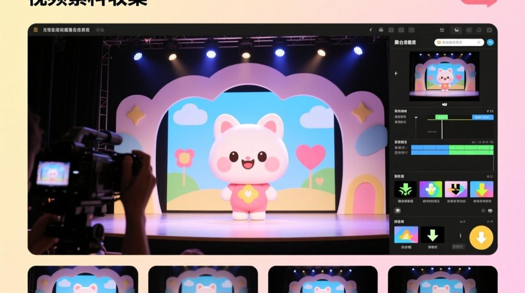Choose the black arrow on pink effect thumbnail
This screenshot has height=293, width=525.
pyautogui.click(x=456, y=189)
